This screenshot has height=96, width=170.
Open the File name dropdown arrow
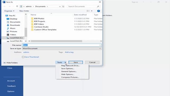tap(100, 45)
